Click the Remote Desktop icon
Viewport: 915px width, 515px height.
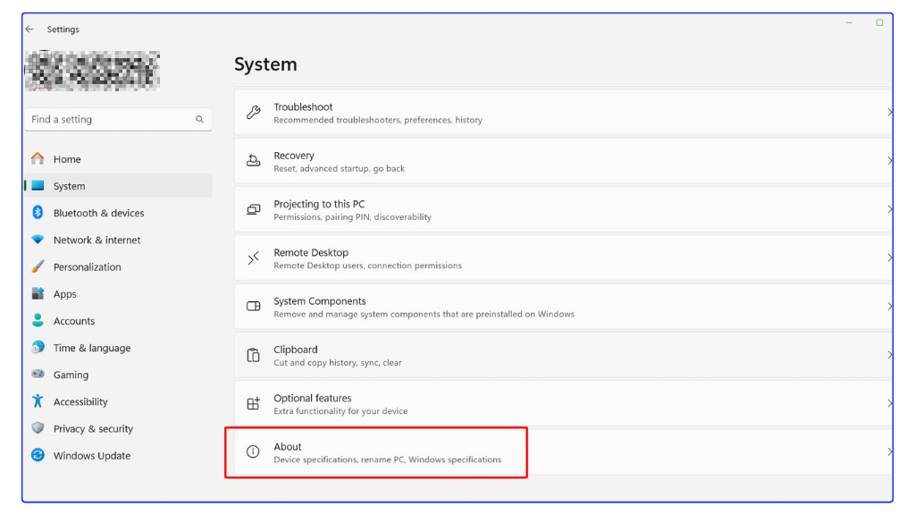coord(251,258)
